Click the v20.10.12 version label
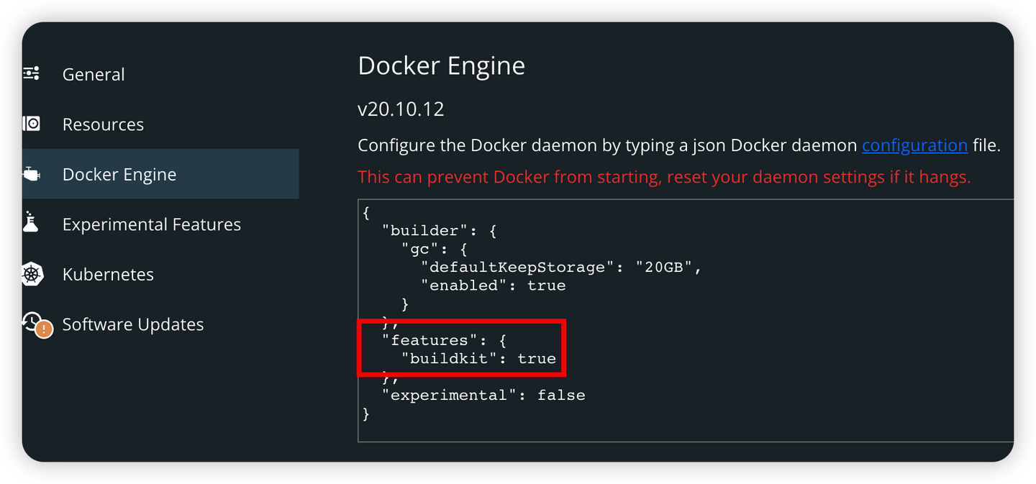 pos(401,109)
